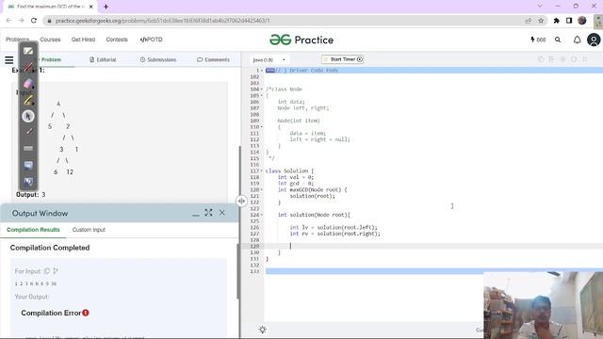Click the Start Timer button
Viewport: 603px width, 339px height.
pos(342,59)
